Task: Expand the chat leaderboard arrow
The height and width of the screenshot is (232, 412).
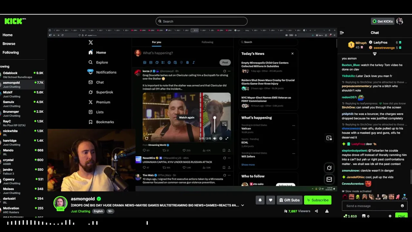Action: 375,54
